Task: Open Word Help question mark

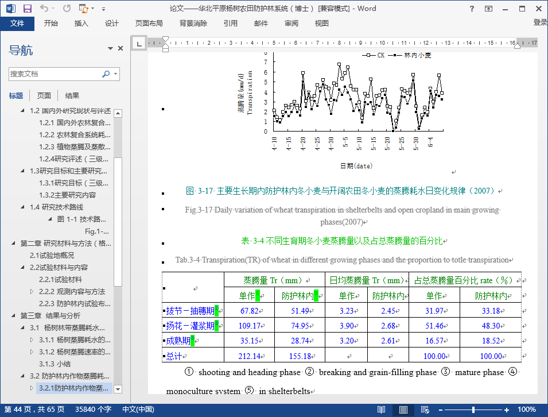Action: pos(472,9)
